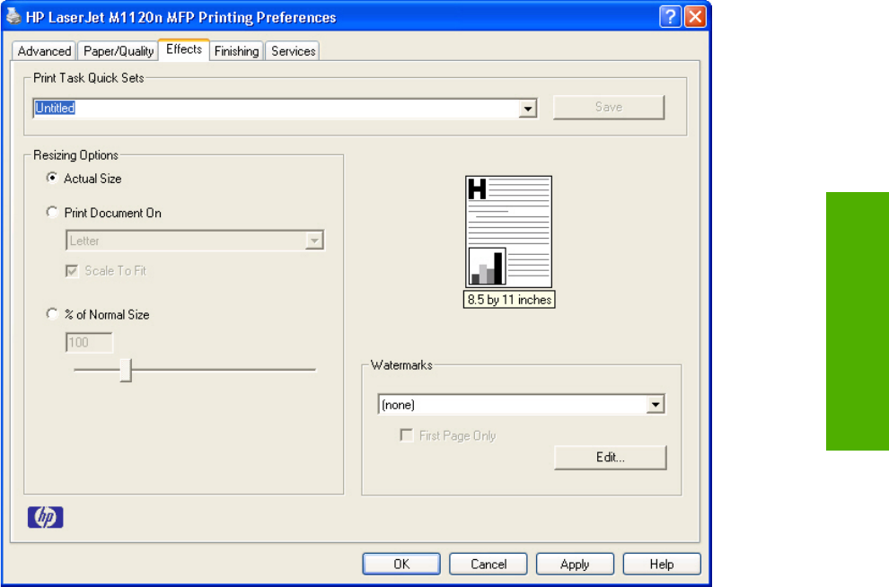Click the watermark Edit... button
This screenshot has width=889, height=587.
pos(610,457)
